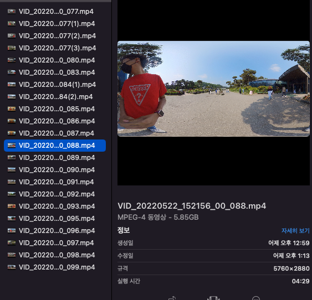Select file VID_20220...0_080.mp4

pos(55,60)
